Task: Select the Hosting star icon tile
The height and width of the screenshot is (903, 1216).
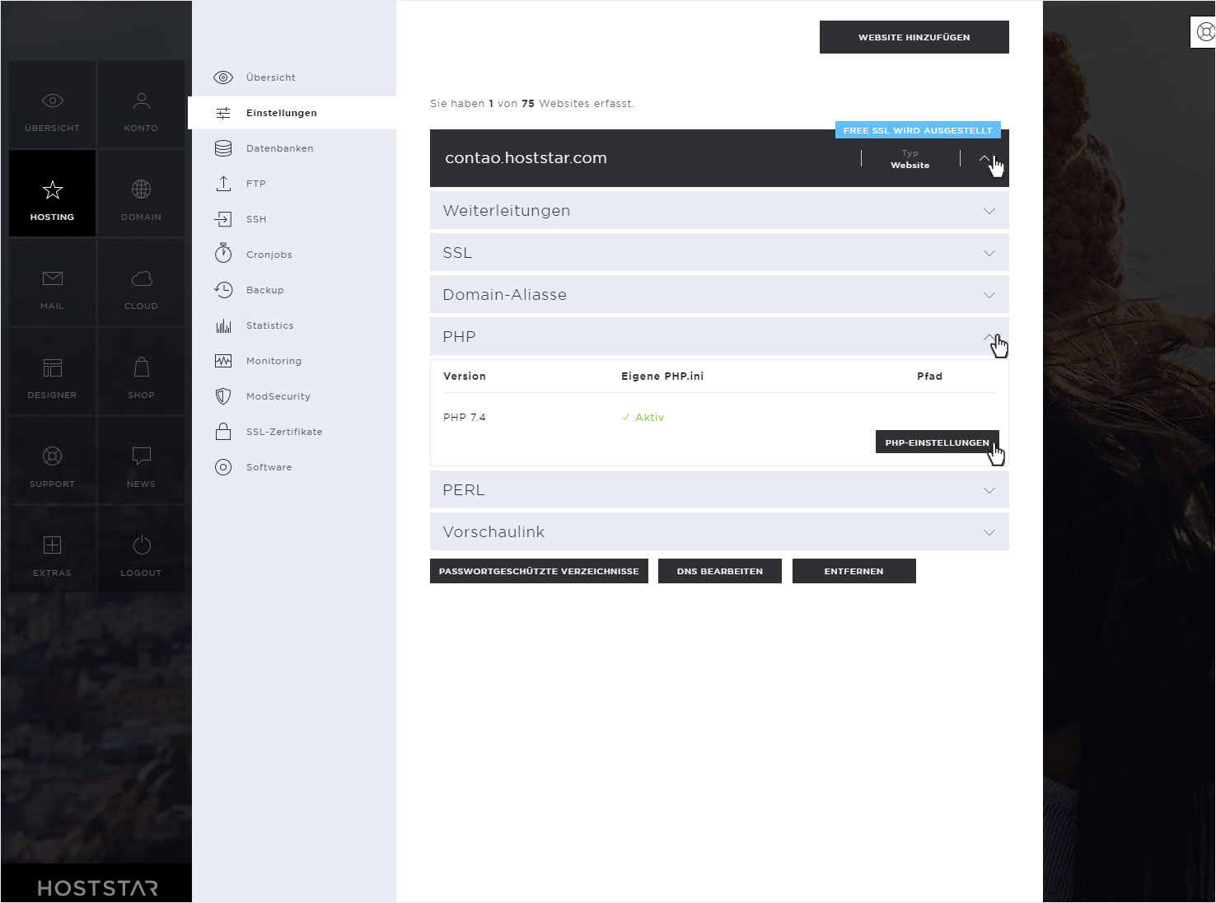Action: [52, 194]
